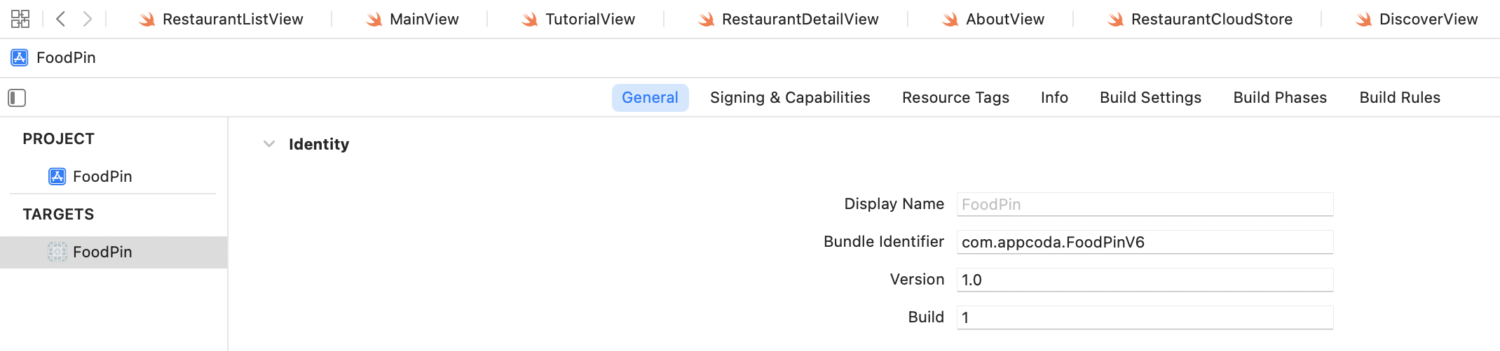Click the FoodPin project icon in breadcrumb

(20, 57)
